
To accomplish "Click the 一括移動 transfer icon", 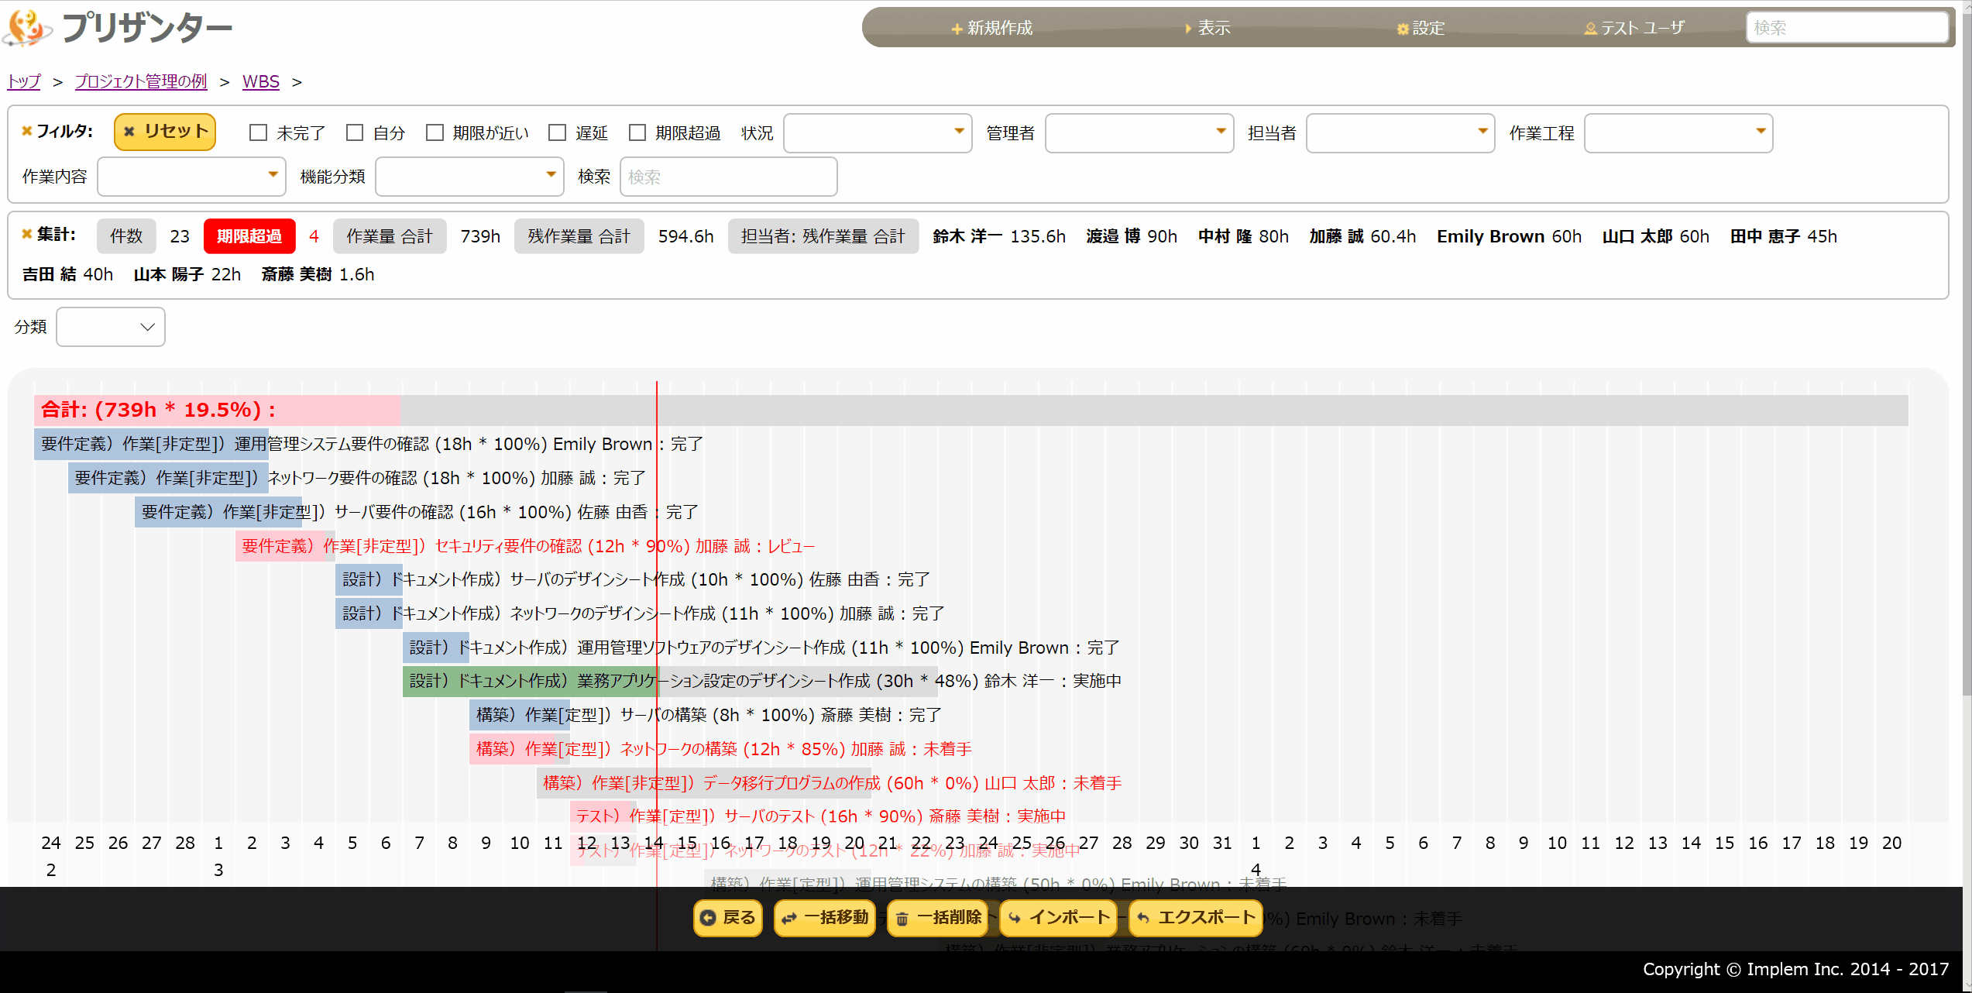I will coord(789,919).
